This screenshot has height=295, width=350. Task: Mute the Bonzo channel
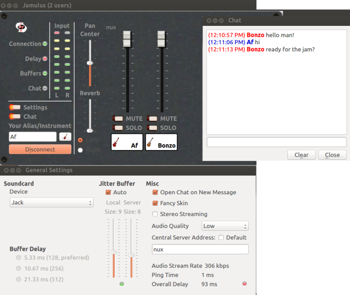[x=152, y=119]
